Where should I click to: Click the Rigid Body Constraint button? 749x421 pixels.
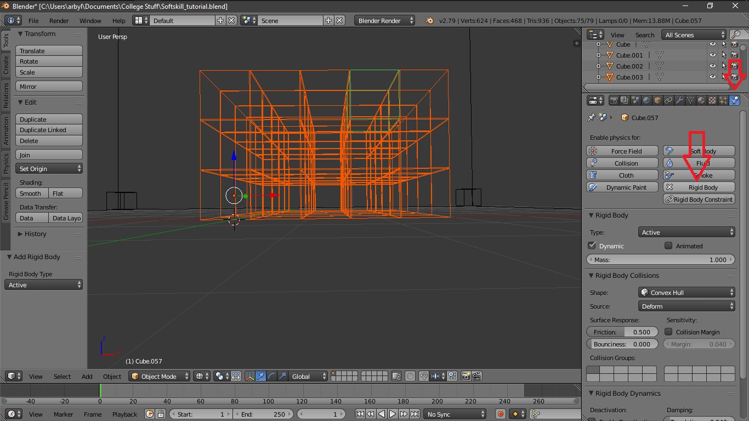(699, 199)
